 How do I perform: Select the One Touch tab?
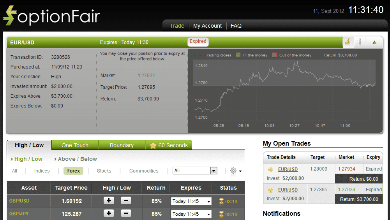coord(75,145)
